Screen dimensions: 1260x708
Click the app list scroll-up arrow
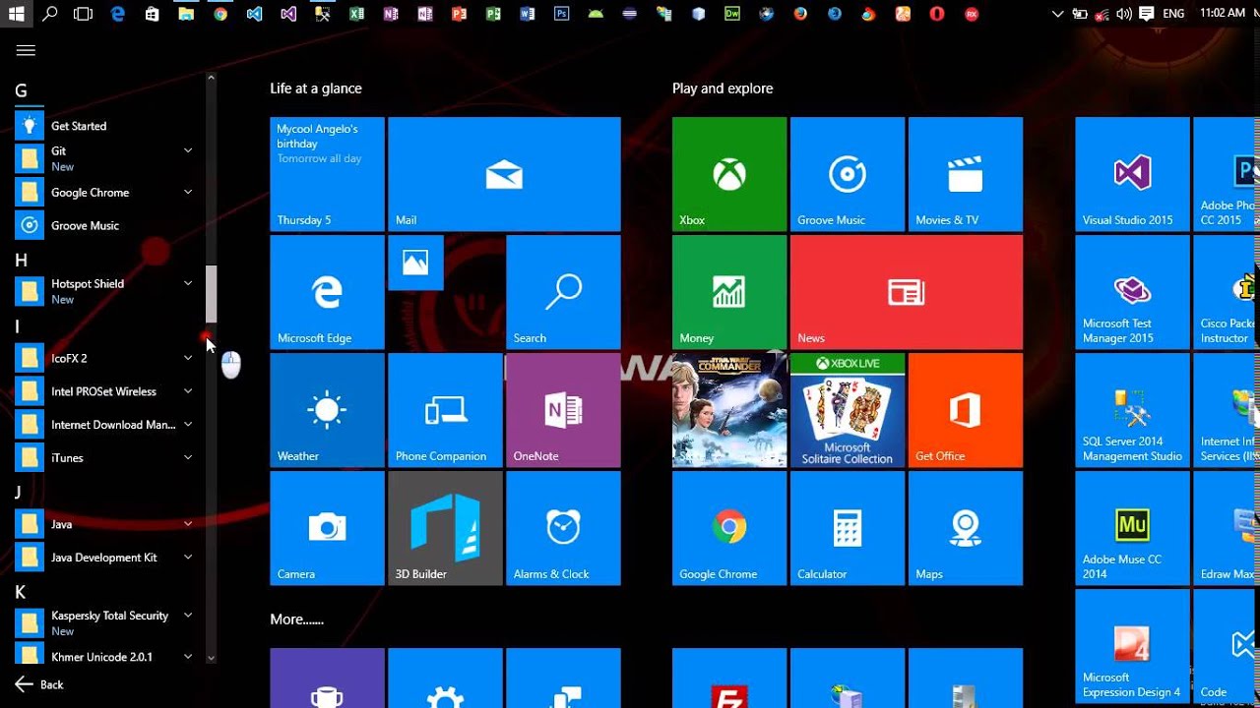(211, 78)
